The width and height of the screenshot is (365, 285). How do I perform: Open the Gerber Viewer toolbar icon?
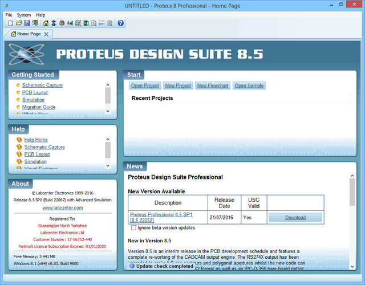click(x=78, y=23)
